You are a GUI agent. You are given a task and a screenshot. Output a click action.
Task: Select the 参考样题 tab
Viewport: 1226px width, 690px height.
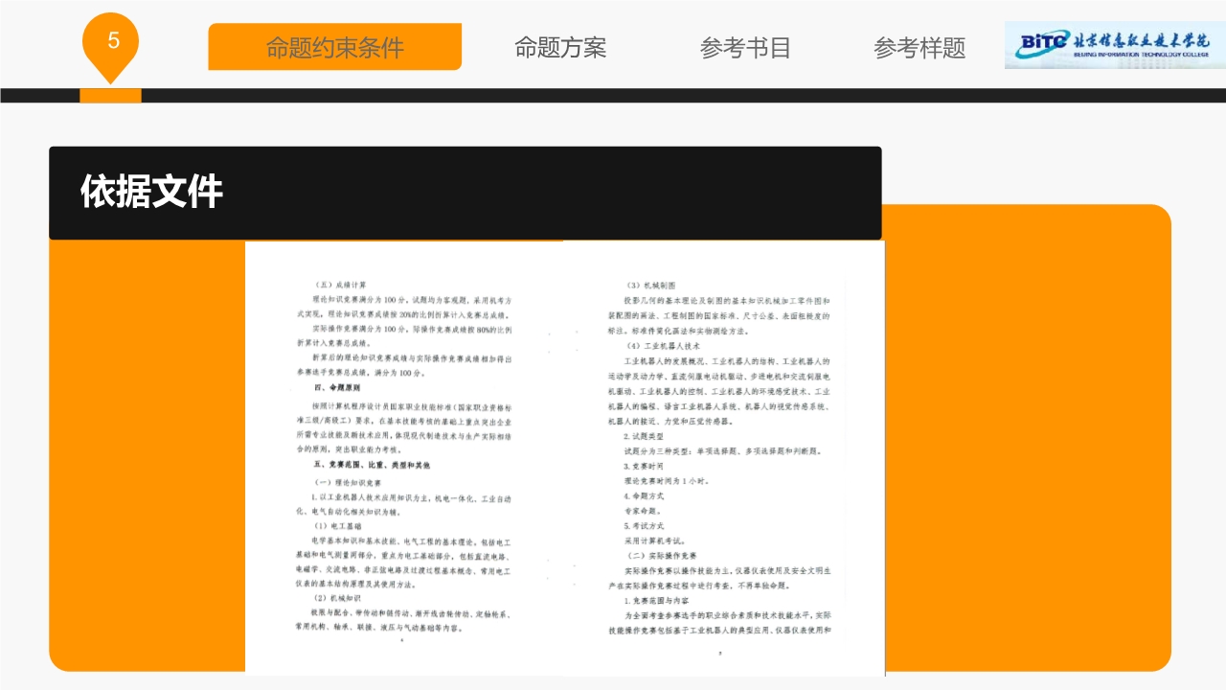[919, 47]
